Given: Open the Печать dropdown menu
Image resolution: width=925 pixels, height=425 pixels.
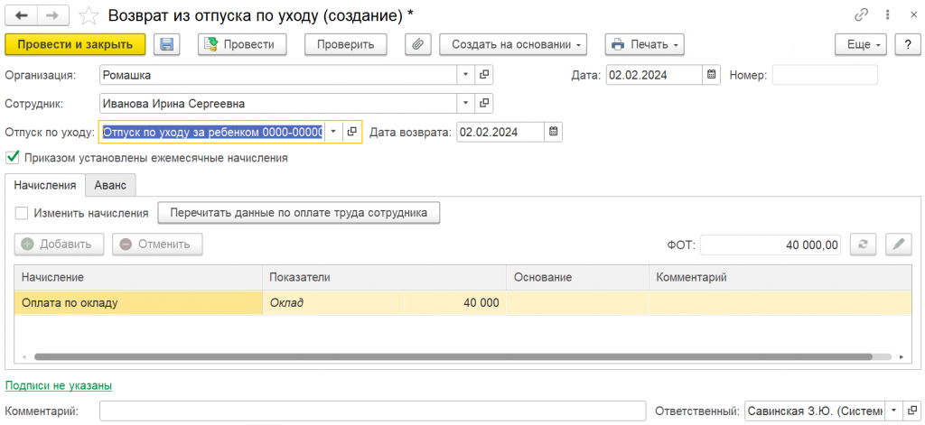Looking at the screenshot, I should (x=645, y=44).
